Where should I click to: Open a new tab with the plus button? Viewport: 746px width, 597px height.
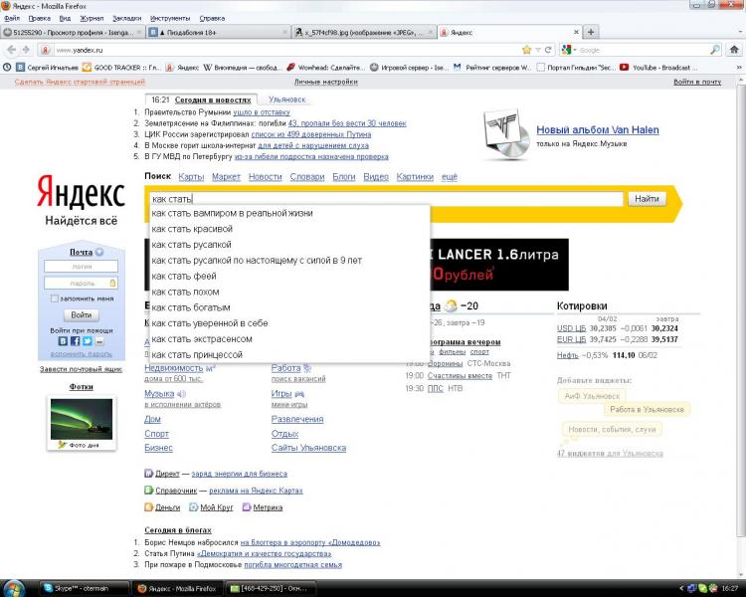point(591,32)
